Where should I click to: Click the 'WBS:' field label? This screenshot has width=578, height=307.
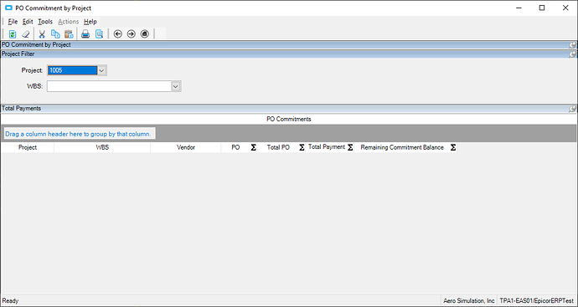pos(35,86)
